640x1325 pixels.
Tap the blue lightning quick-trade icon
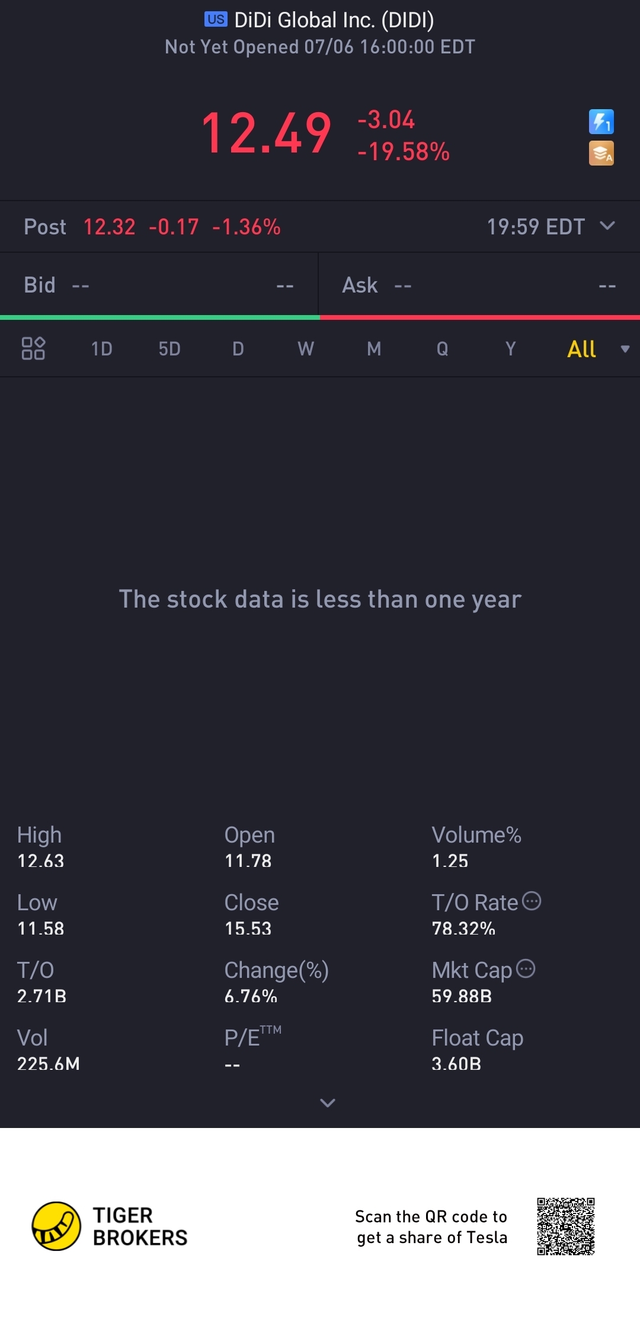click(x=601, y=122)
